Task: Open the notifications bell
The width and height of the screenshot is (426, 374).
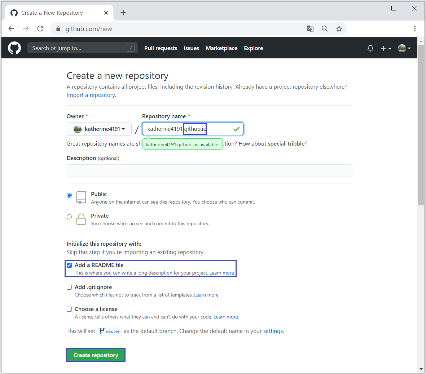Action: click(370, 48)
